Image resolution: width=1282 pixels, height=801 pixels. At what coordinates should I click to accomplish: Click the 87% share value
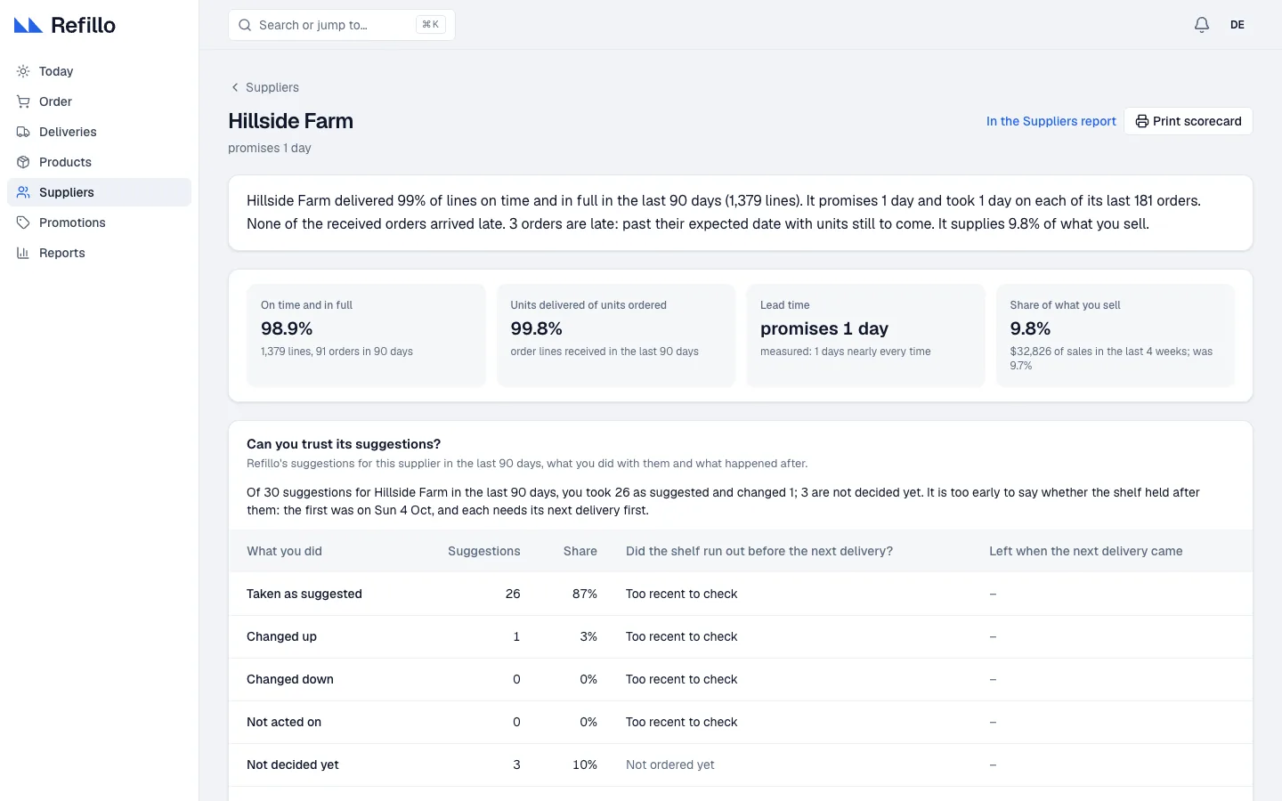[x=585, y=594]
